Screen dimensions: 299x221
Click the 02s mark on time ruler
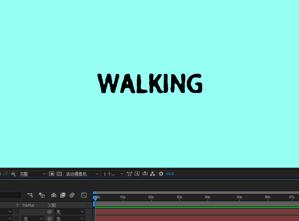pos(151,197)
